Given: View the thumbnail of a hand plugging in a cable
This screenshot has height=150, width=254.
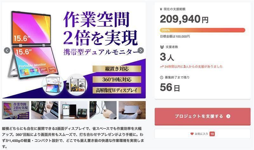Looking at the screenshot, I should [103, 110].
